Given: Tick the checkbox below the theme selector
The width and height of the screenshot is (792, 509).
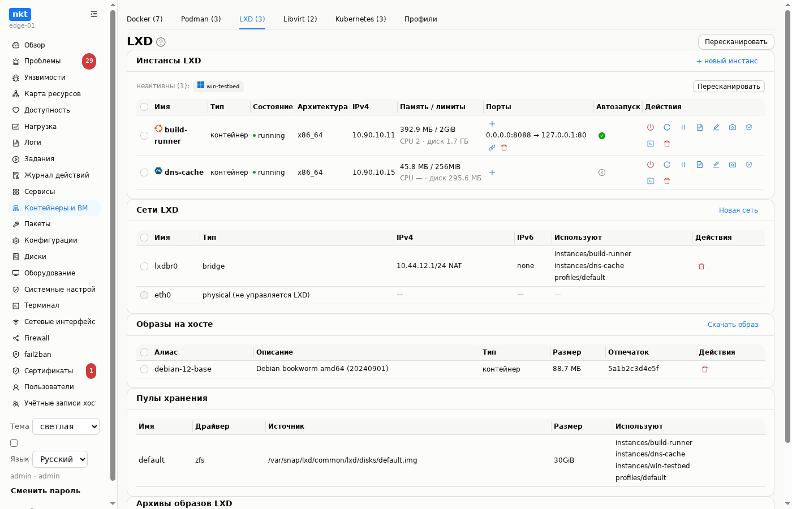Looking at the screenshot, I should (x=14, y=443).
